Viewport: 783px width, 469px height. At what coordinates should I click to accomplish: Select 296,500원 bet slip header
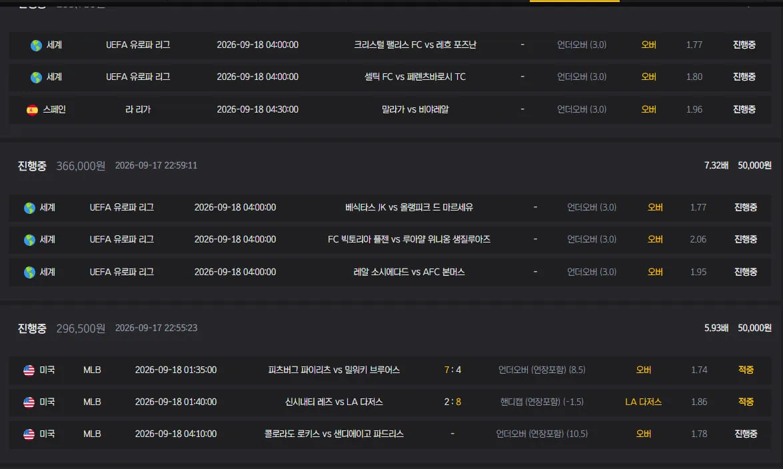394,328
